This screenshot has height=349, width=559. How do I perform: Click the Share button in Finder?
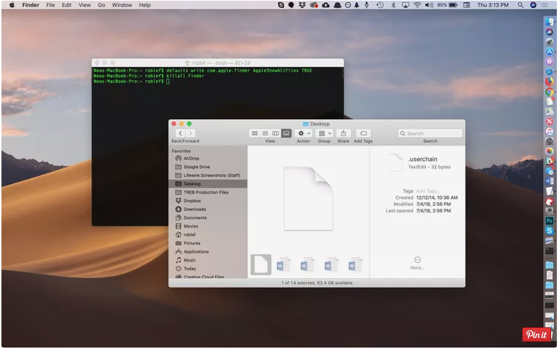[x=343, y=133]
